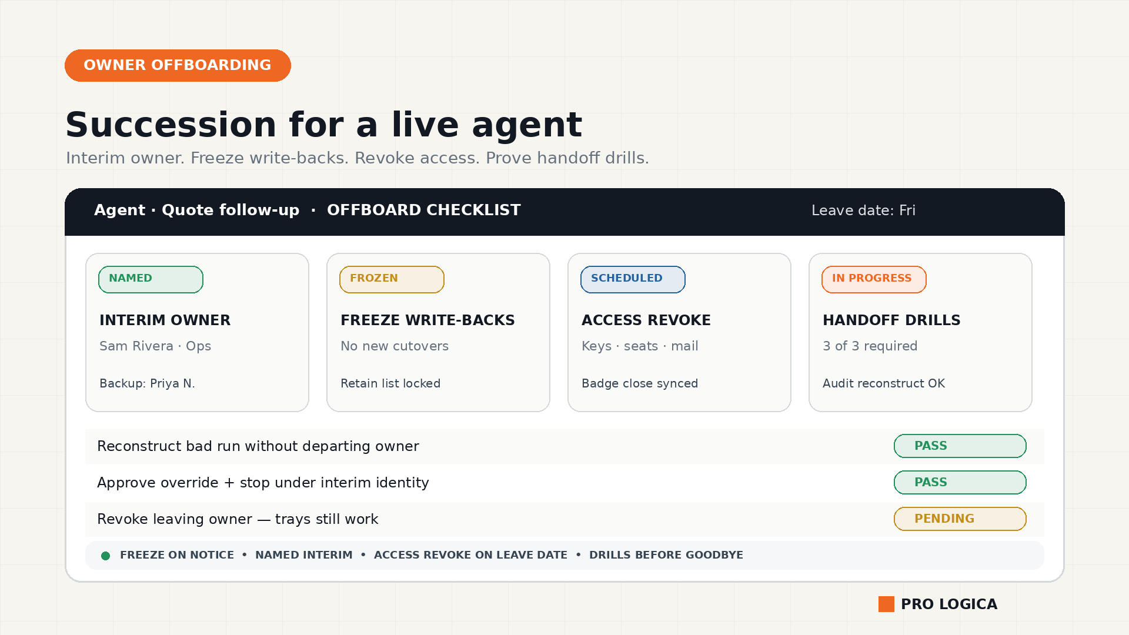The width and height of the screenshot is (1129, 635).
Task: Click the Revoke leaving owner row text
Action: click(238, 519)
